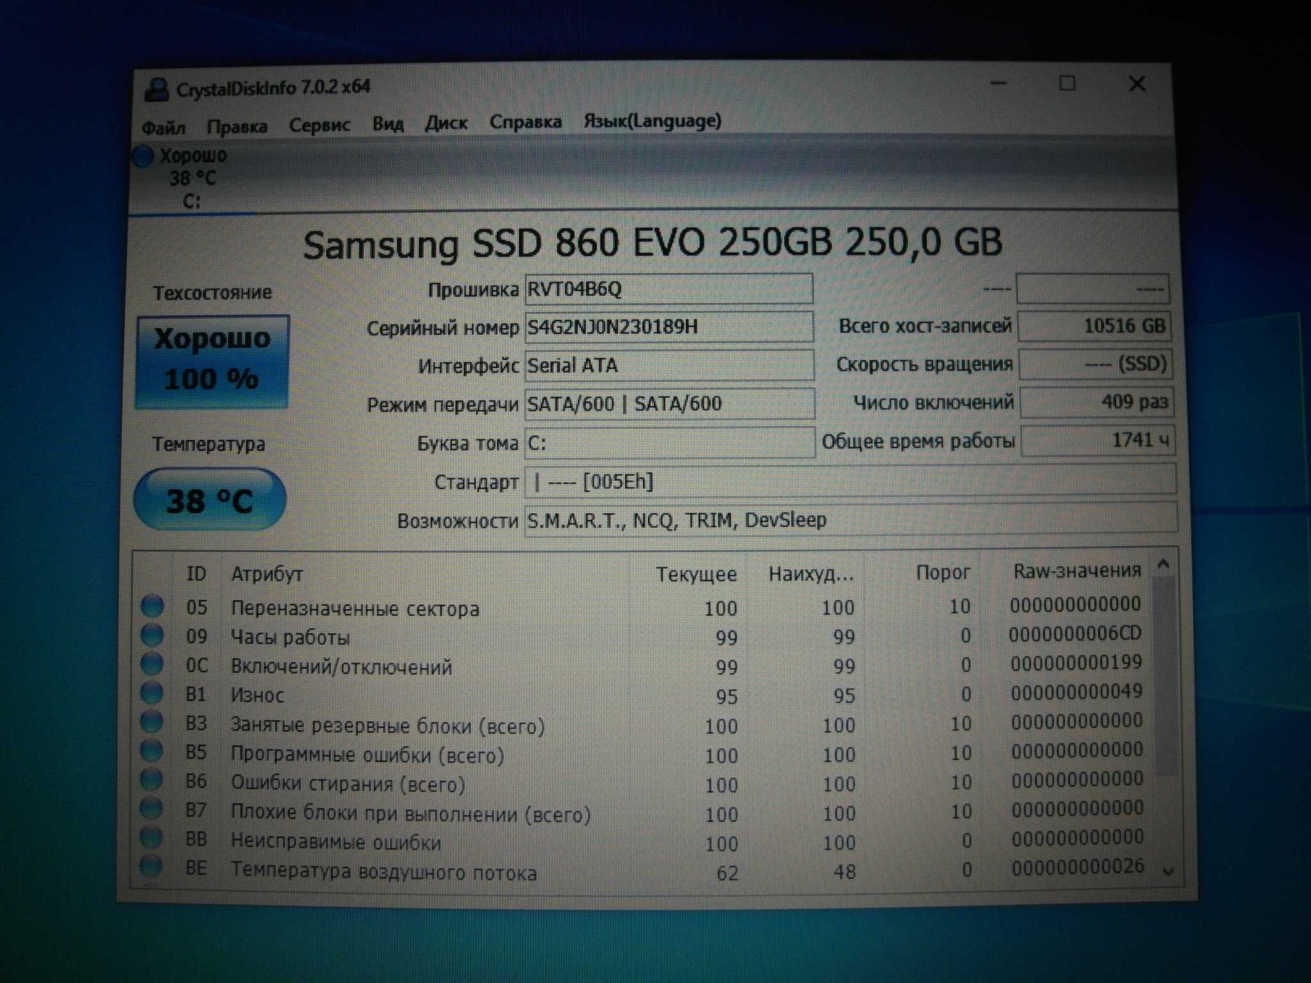Click the Порог column header
Image resolution: width=1311 pixels, height=983 pixels.
tap(943, 572)
